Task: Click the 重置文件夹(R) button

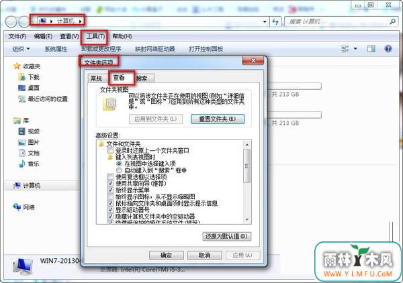Action: 218,119
